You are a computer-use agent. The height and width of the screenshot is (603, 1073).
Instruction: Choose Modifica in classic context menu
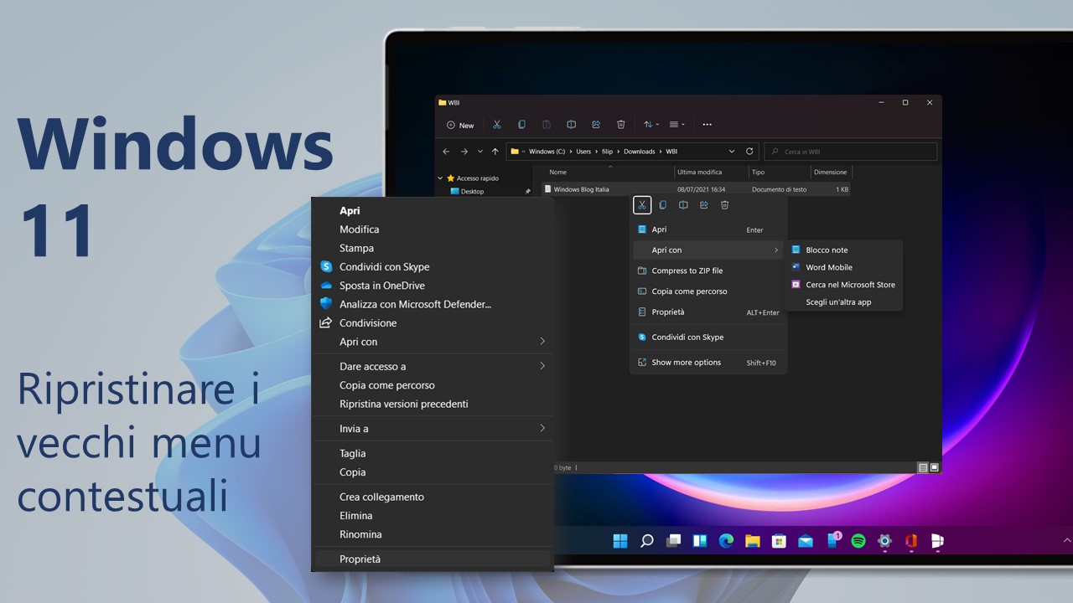point(433,229)
